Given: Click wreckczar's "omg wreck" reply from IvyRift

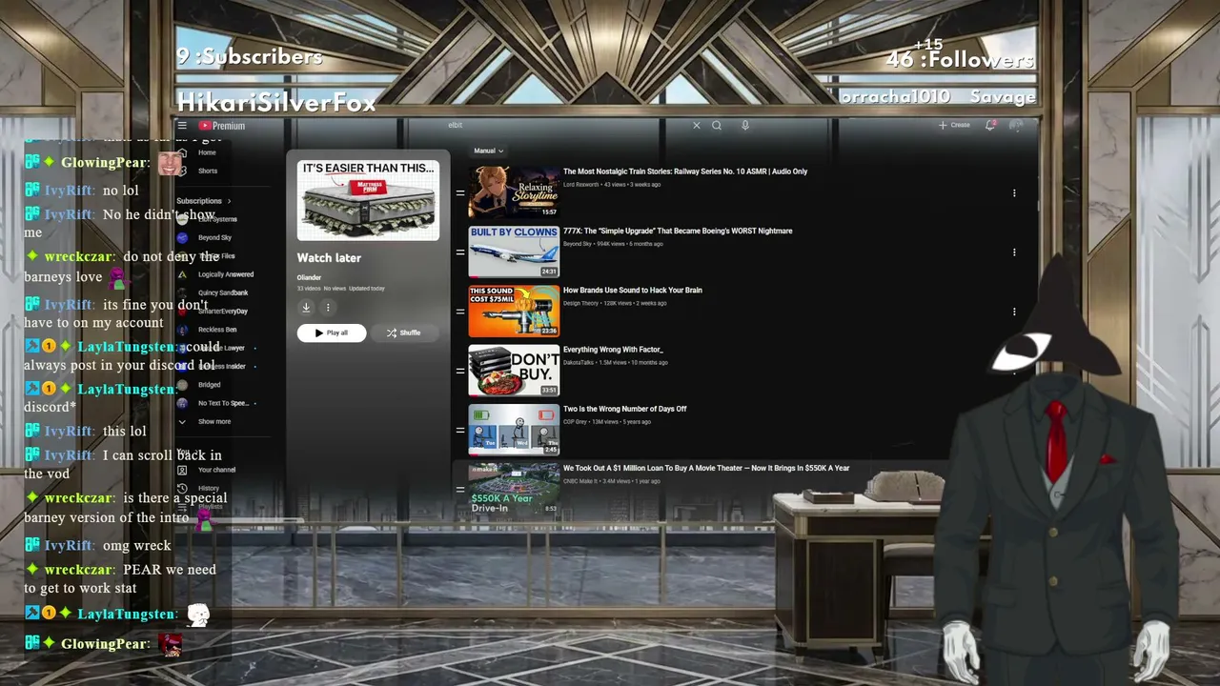Looking at the screenshot, I should point(137,546).
